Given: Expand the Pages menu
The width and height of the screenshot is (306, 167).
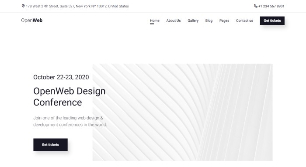Looking at the screenshot, I should tap(224, 20).
